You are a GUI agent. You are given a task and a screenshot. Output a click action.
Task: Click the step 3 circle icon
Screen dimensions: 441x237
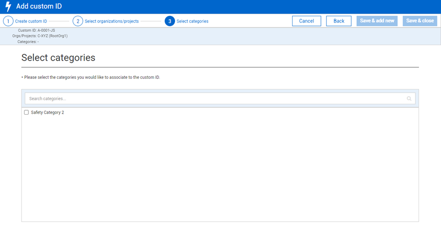170,21
